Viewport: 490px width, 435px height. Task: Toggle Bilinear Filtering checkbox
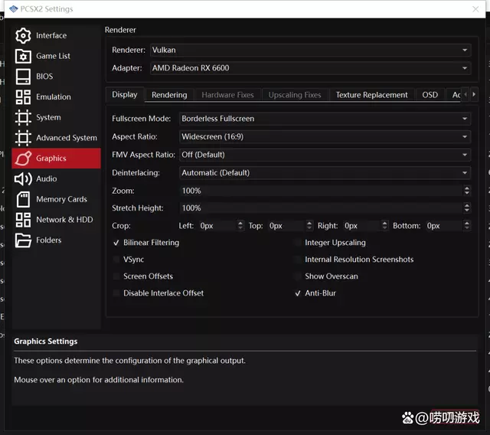[x=116, y=243]
